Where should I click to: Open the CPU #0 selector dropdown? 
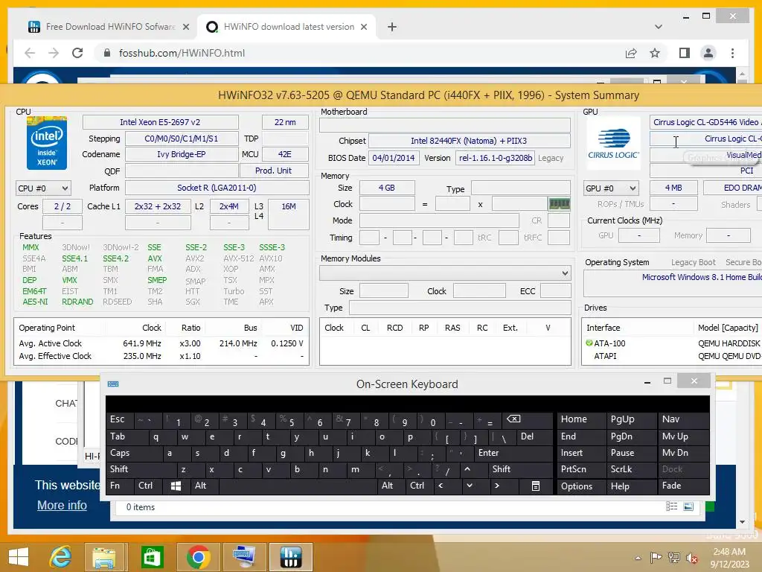click(x=43, y=188)
